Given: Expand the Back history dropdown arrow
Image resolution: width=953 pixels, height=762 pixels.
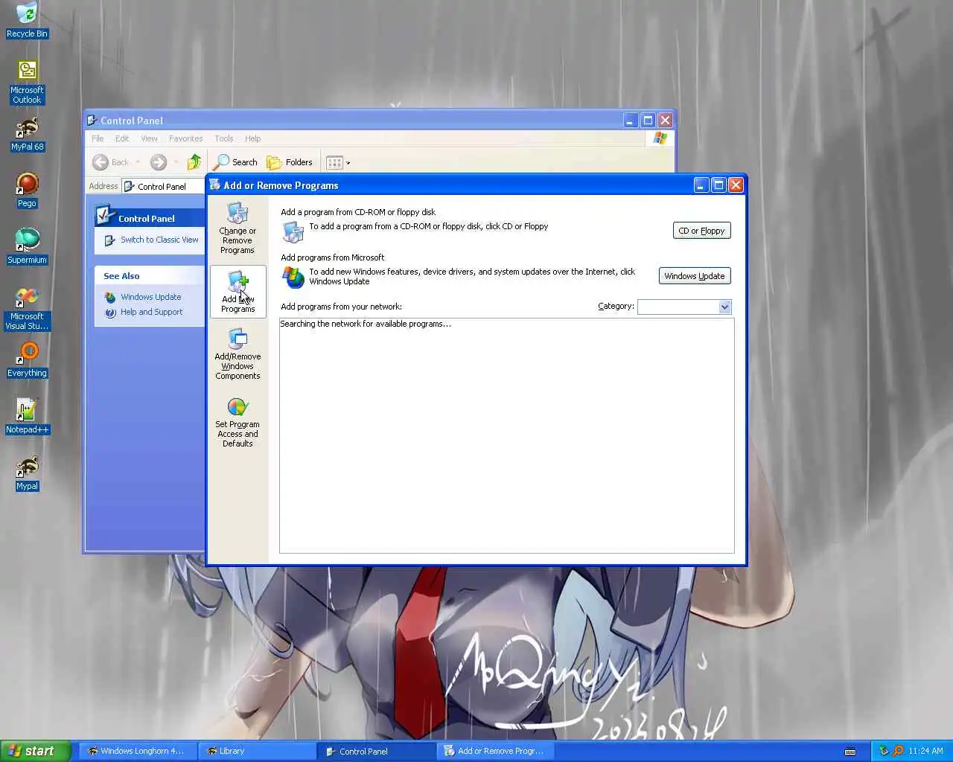Looking at the screenshot, I should coord(138,162).
